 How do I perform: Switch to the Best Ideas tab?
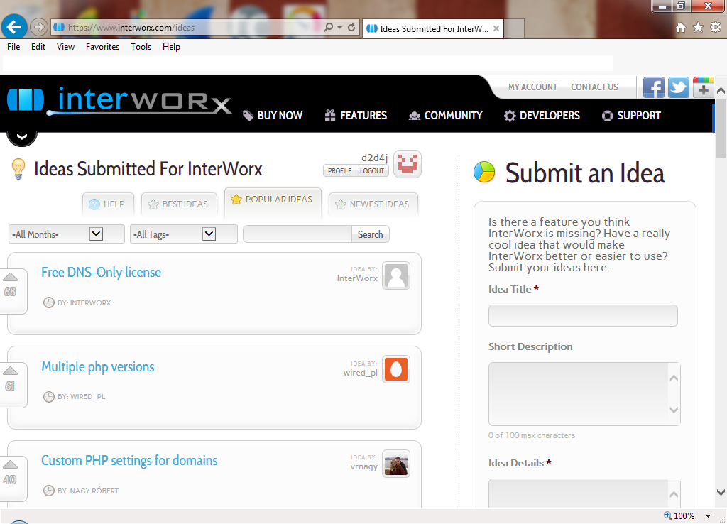pyautogui.click(x=179, y=204)
